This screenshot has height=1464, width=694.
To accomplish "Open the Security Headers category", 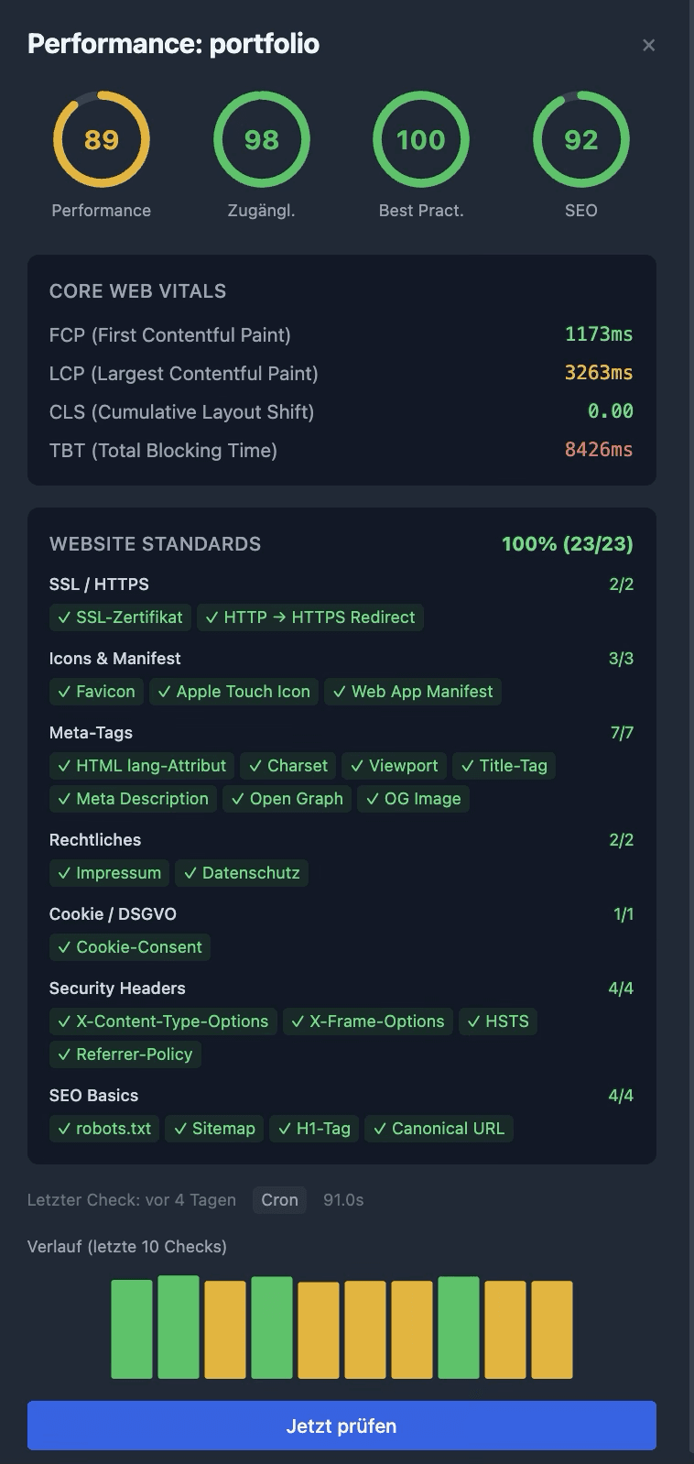I will click(x=117, y=989).
